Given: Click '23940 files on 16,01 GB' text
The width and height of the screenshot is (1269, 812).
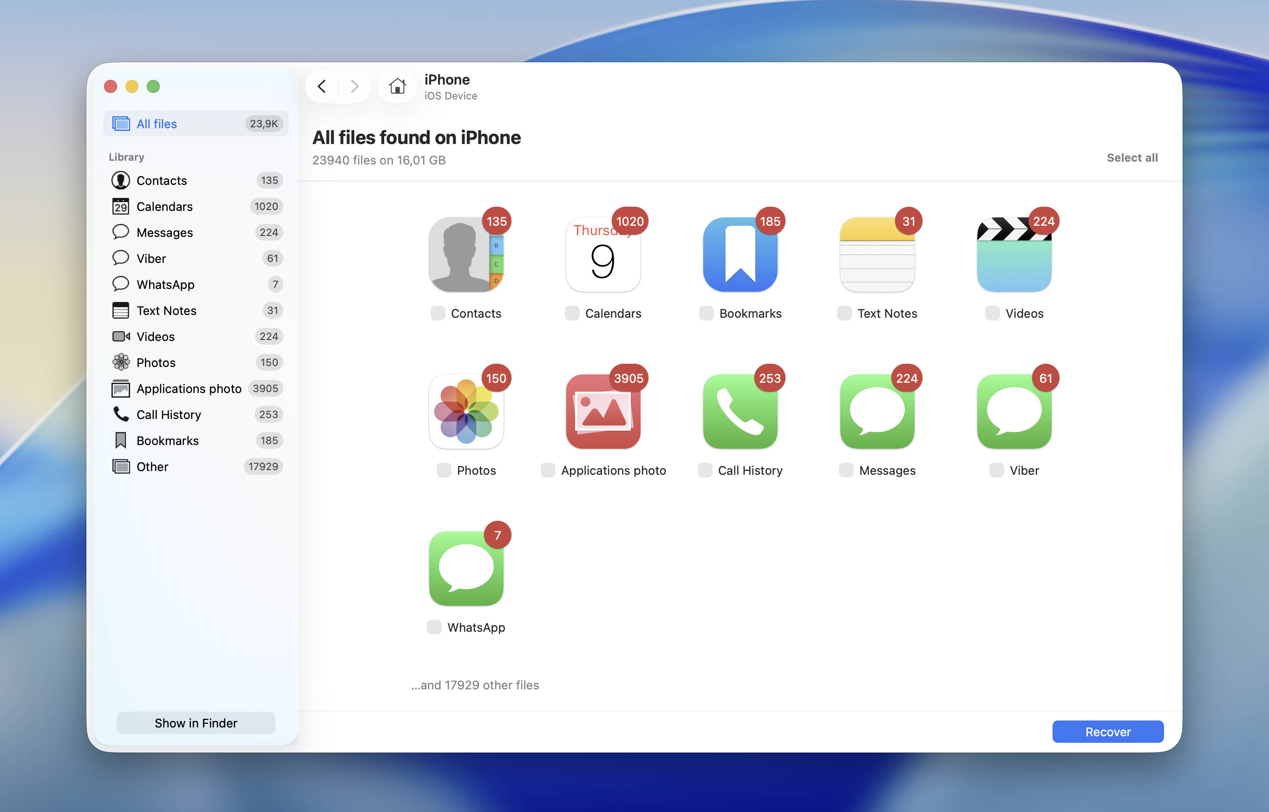Looking at the screenshot, I should click(379, 160).
